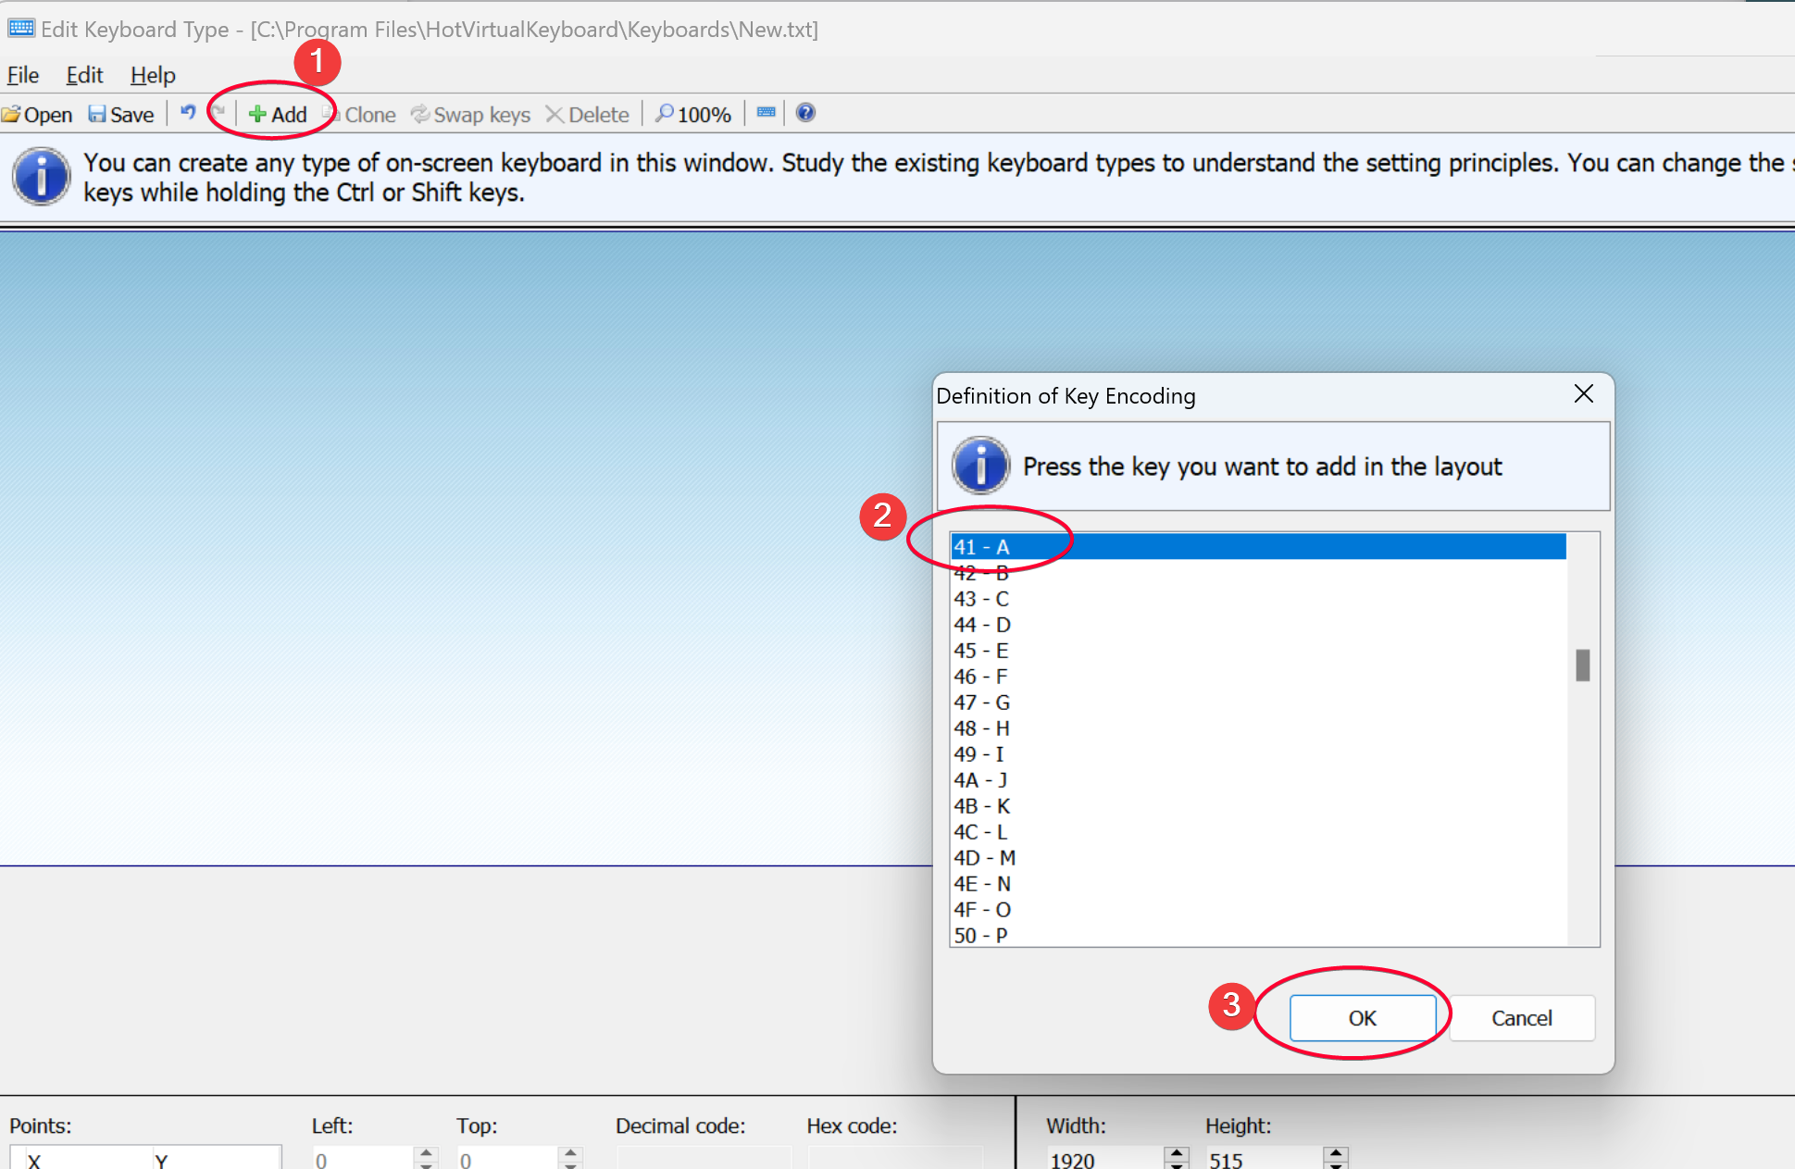Increase the Height value with up arrow

1336,1153
